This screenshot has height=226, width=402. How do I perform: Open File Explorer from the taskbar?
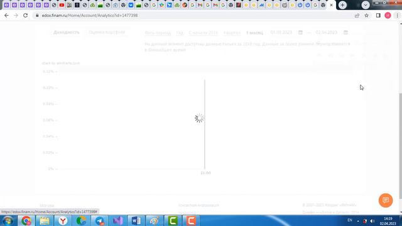(45, 220)
